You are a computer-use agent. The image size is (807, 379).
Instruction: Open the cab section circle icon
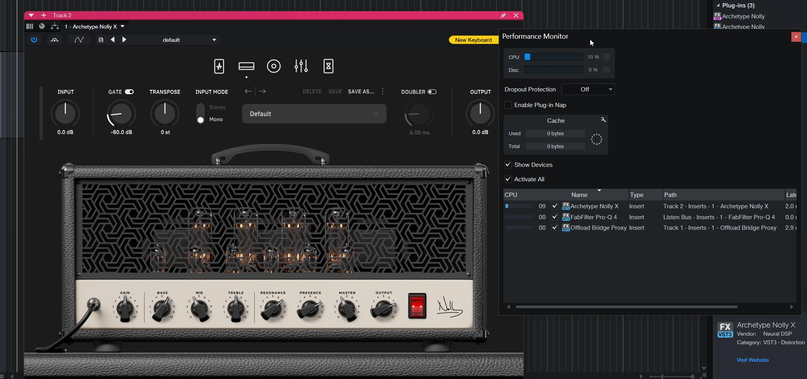click(x=274, y=66)
